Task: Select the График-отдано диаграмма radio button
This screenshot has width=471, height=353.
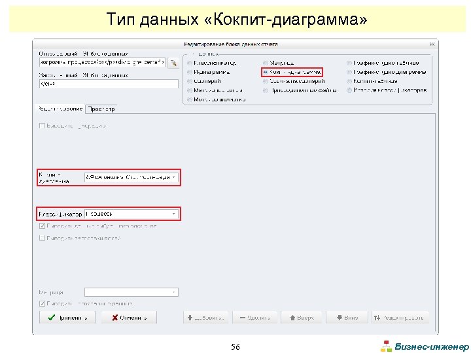Action: [x=349, y=72]
